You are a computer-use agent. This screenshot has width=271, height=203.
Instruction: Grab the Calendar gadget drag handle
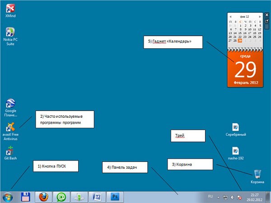tap(266, 27)
